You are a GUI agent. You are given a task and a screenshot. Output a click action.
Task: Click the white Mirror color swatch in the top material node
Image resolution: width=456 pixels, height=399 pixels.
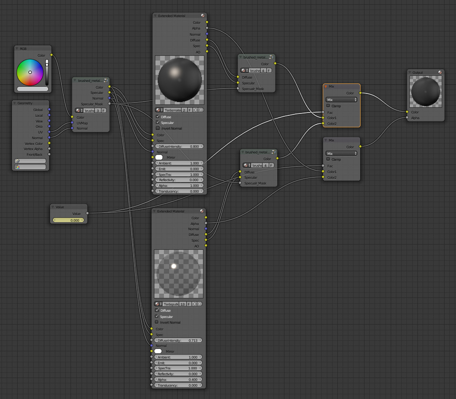pos(159,157)
